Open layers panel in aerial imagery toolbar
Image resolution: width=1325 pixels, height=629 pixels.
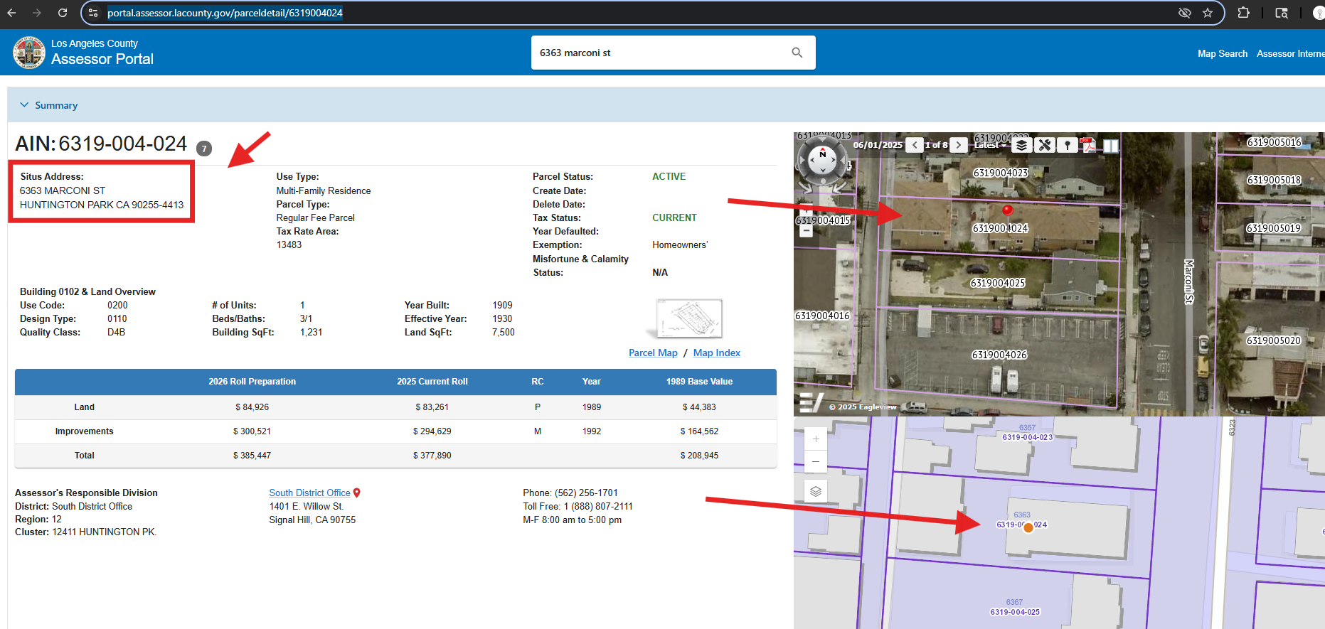1021,145
